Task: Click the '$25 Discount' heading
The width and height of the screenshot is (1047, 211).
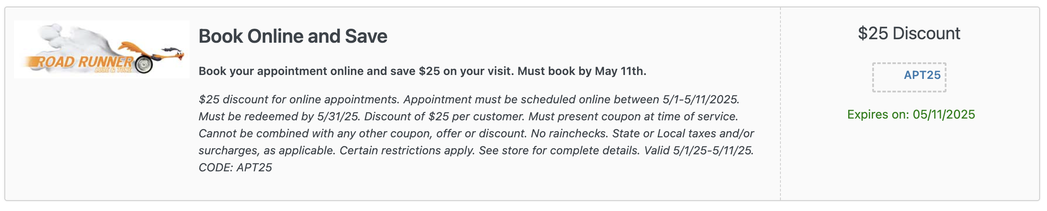Action: pos(909,34)
